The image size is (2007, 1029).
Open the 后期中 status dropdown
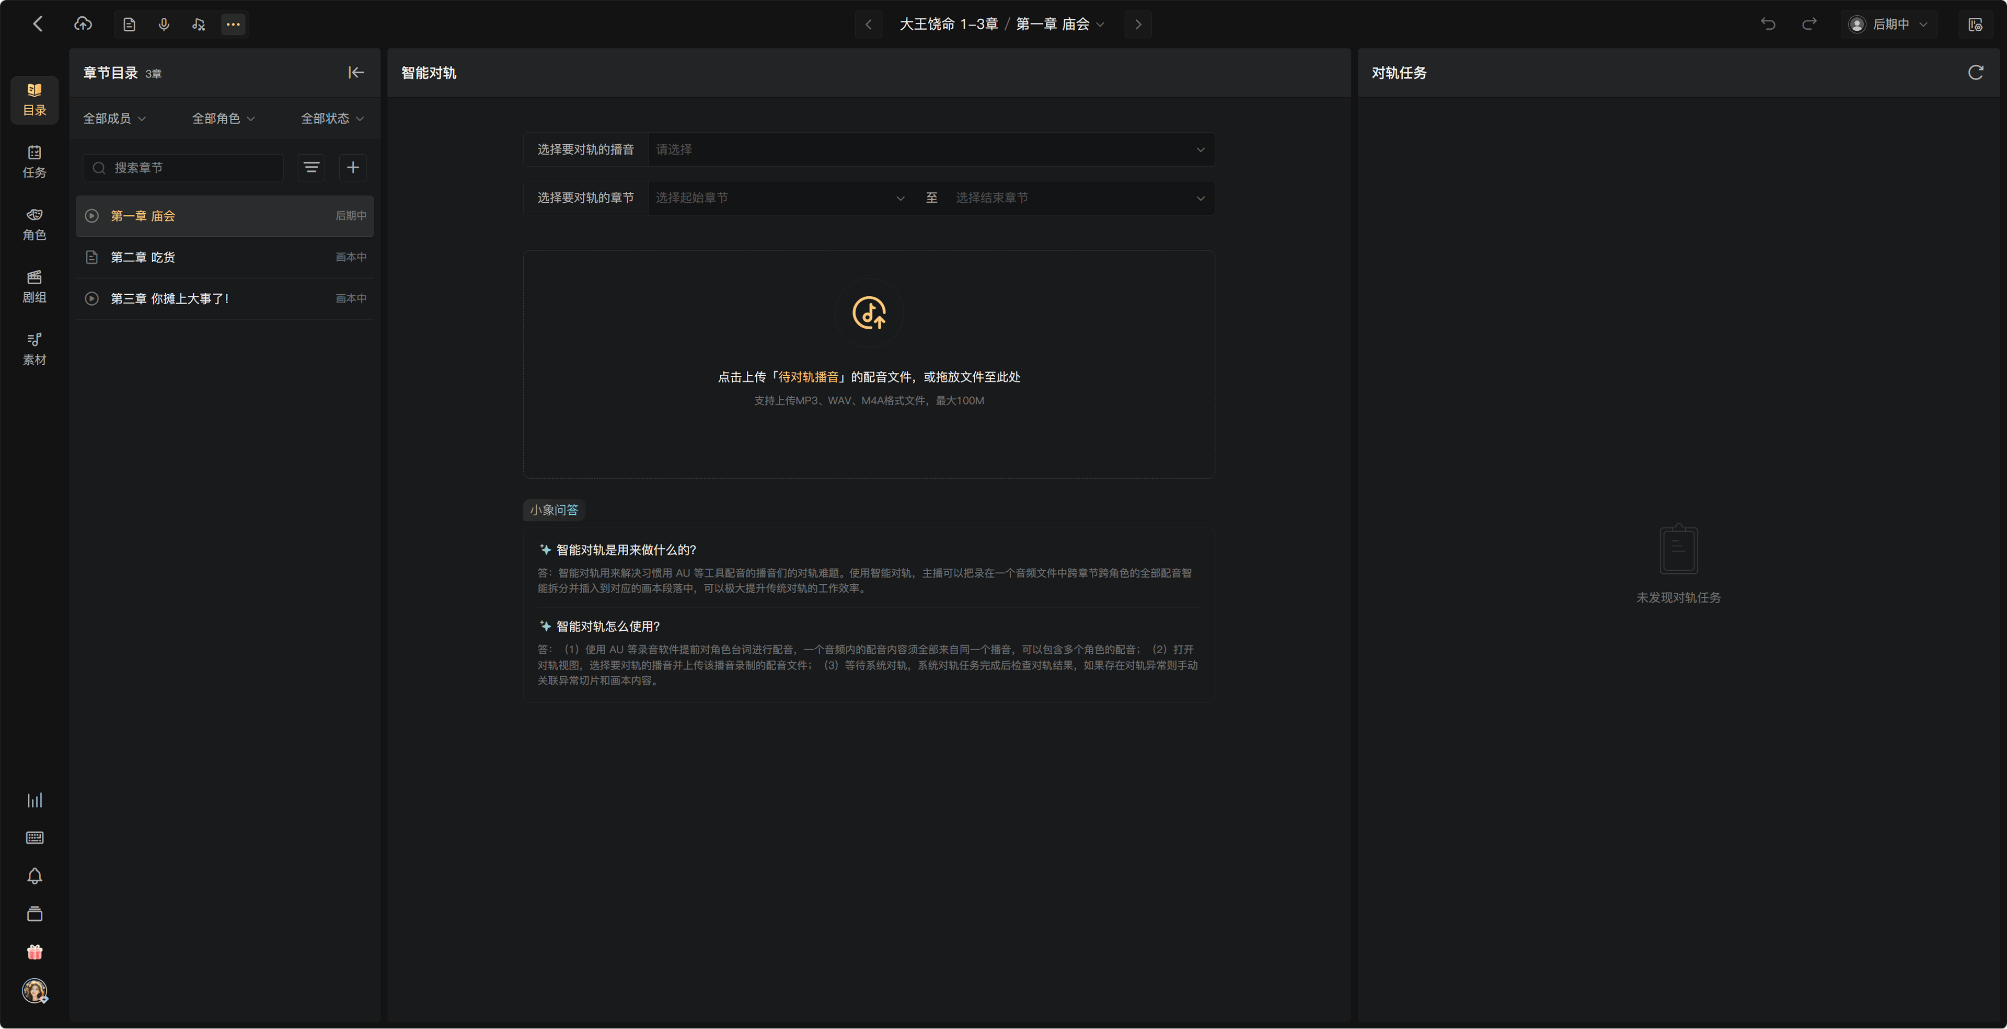click(x=1888, y=25)
